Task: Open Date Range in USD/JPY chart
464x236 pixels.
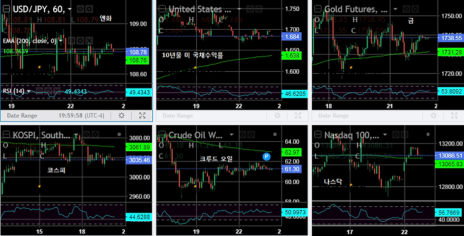Action: click(22, 115)
